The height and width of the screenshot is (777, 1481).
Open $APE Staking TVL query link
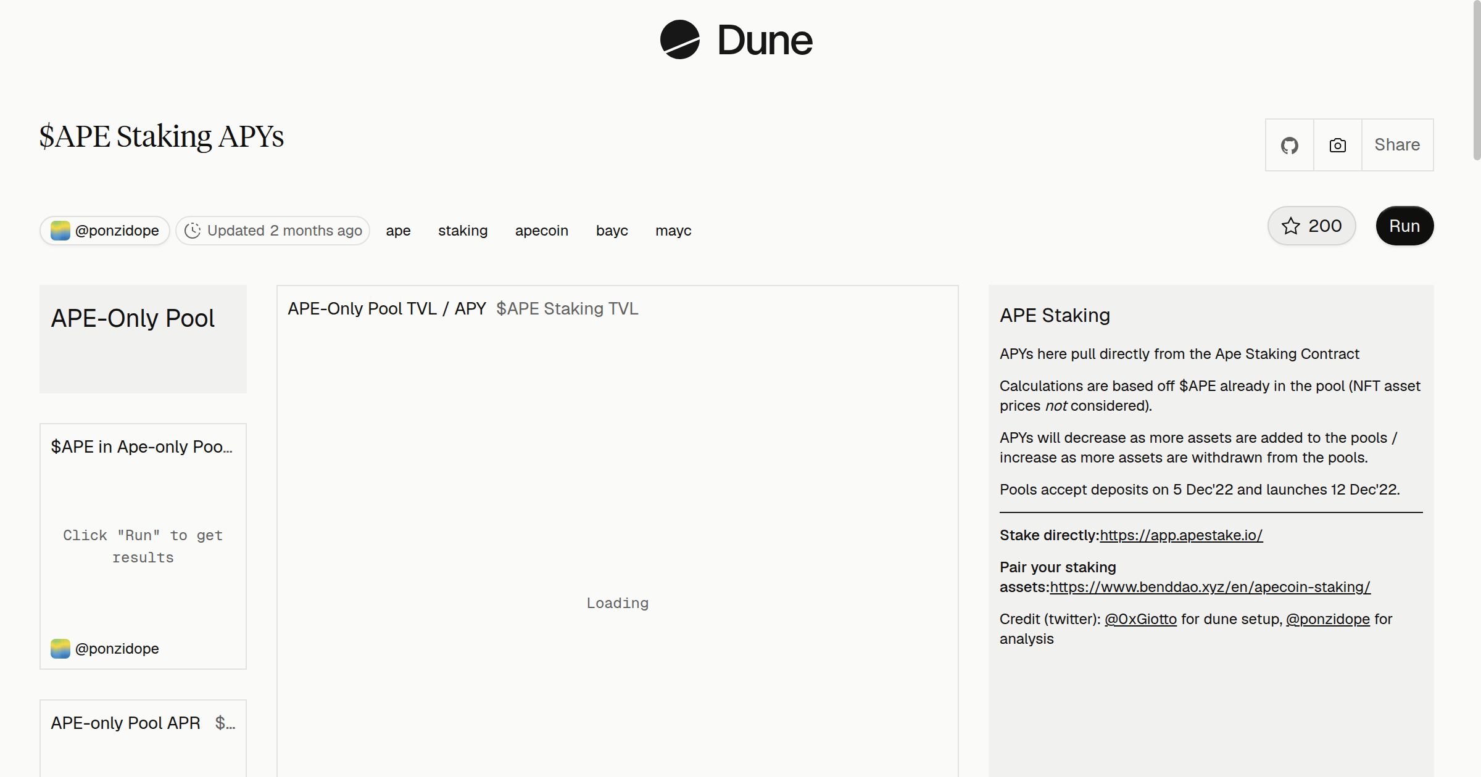pyautogui.click(x=567, y=308)
